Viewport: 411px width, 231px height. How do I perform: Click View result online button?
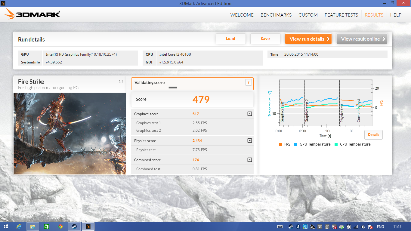point(362,39)
